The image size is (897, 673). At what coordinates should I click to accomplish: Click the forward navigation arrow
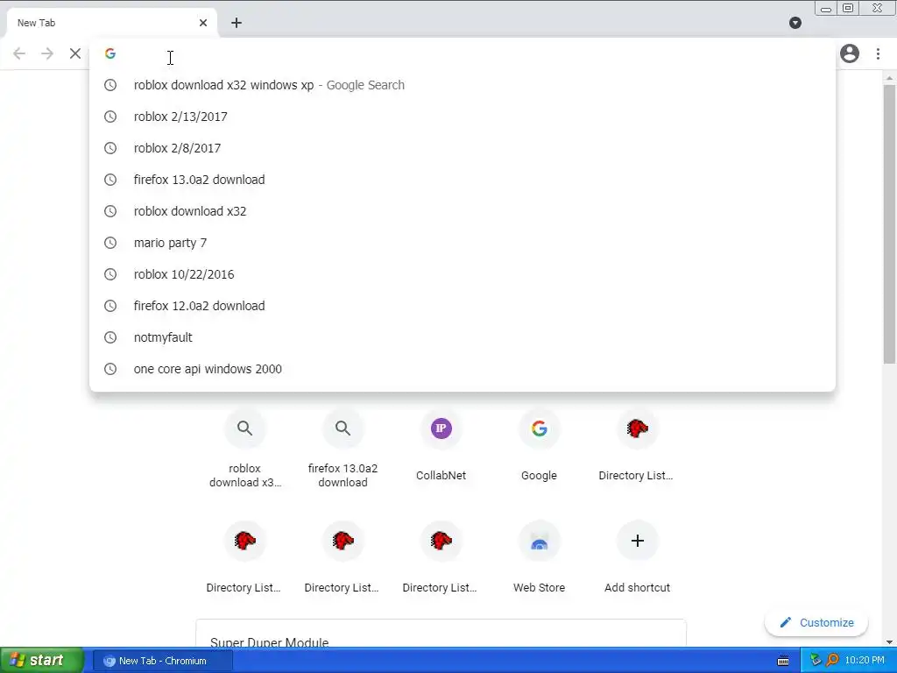tap(47, 53)
